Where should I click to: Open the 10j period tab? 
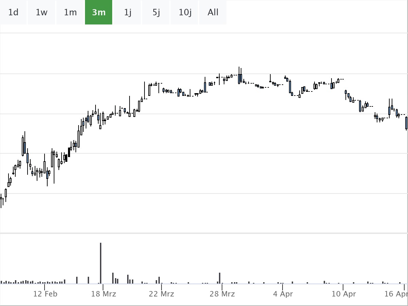click(x=185, y=13)
